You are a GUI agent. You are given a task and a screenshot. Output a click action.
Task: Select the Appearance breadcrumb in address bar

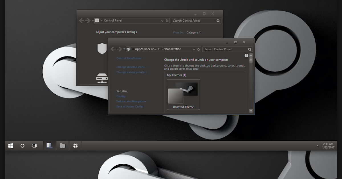pyautogui.click(x=146, y=49)
